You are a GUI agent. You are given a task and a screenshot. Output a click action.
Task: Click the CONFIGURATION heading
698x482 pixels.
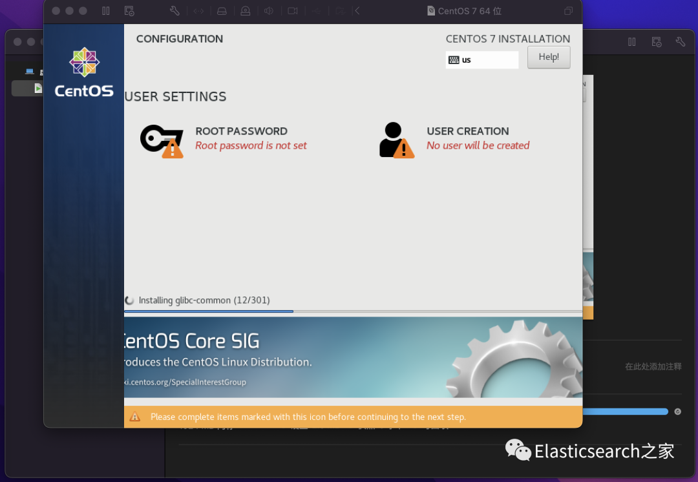(180, 39)
